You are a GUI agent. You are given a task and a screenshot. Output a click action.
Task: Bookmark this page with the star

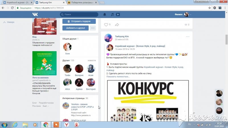click(x=209, y=8)
